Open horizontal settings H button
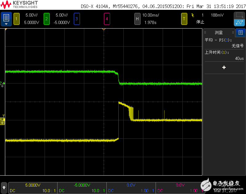This screenshot has height=194, width=246. coord(137,19)
